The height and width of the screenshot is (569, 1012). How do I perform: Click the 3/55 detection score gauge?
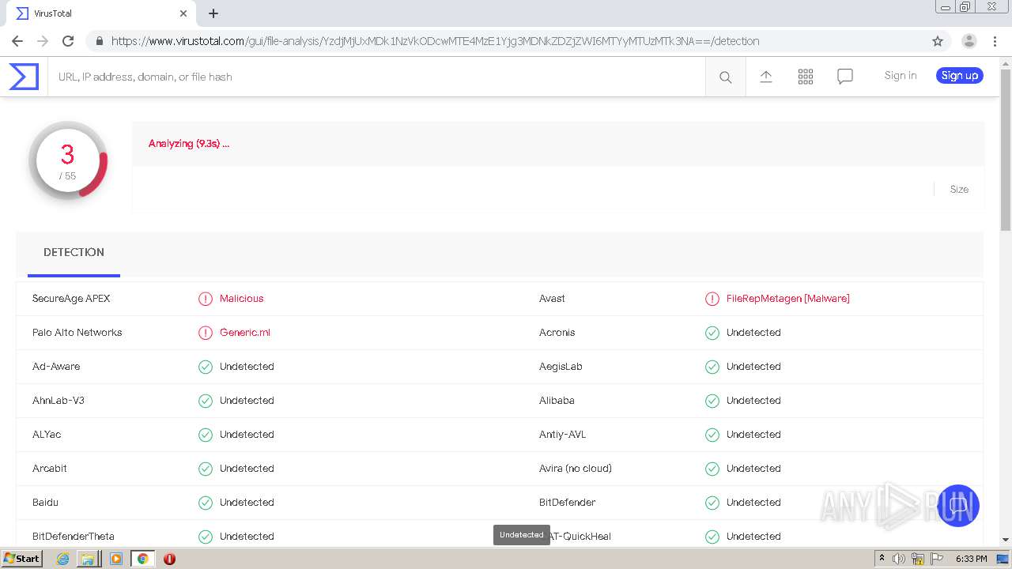pyautogui.click(x=68, y=160)
